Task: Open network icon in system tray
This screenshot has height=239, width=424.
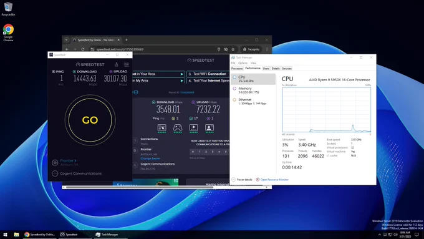Action: pos(390,235)
